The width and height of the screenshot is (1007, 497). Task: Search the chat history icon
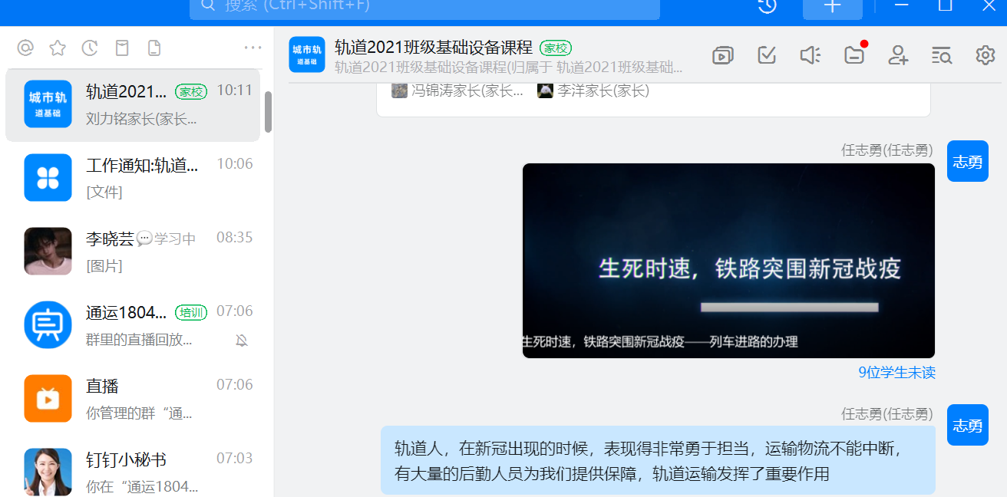coord(941,55)
